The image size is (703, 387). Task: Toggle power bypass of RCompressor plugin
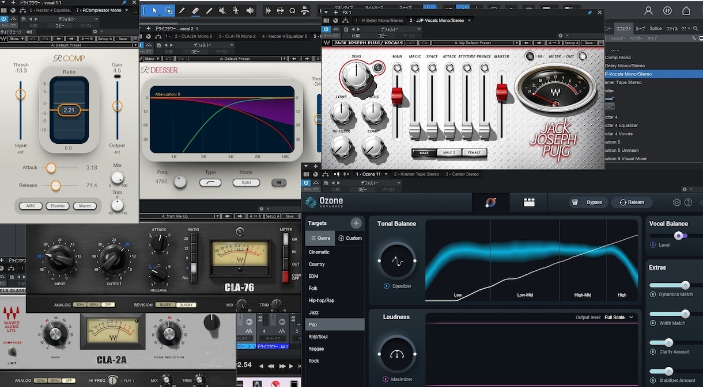click(4, 18)
